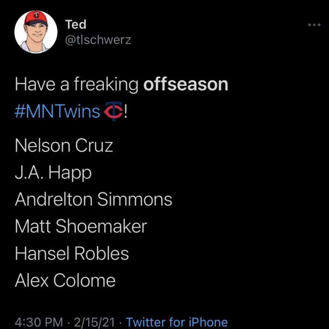Click the @tlschwerz handle
The height and width of the screenshot is (329, 329).
[x=98, y=40]
